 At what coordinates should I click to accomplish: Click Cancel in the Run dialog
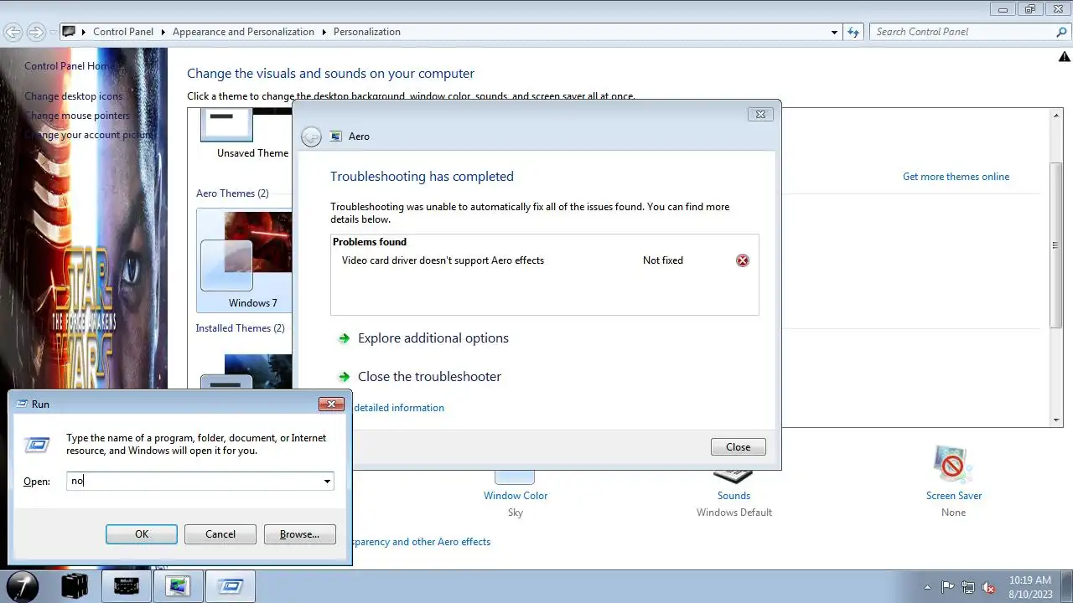pyautogui.click(x=220, y=534)
